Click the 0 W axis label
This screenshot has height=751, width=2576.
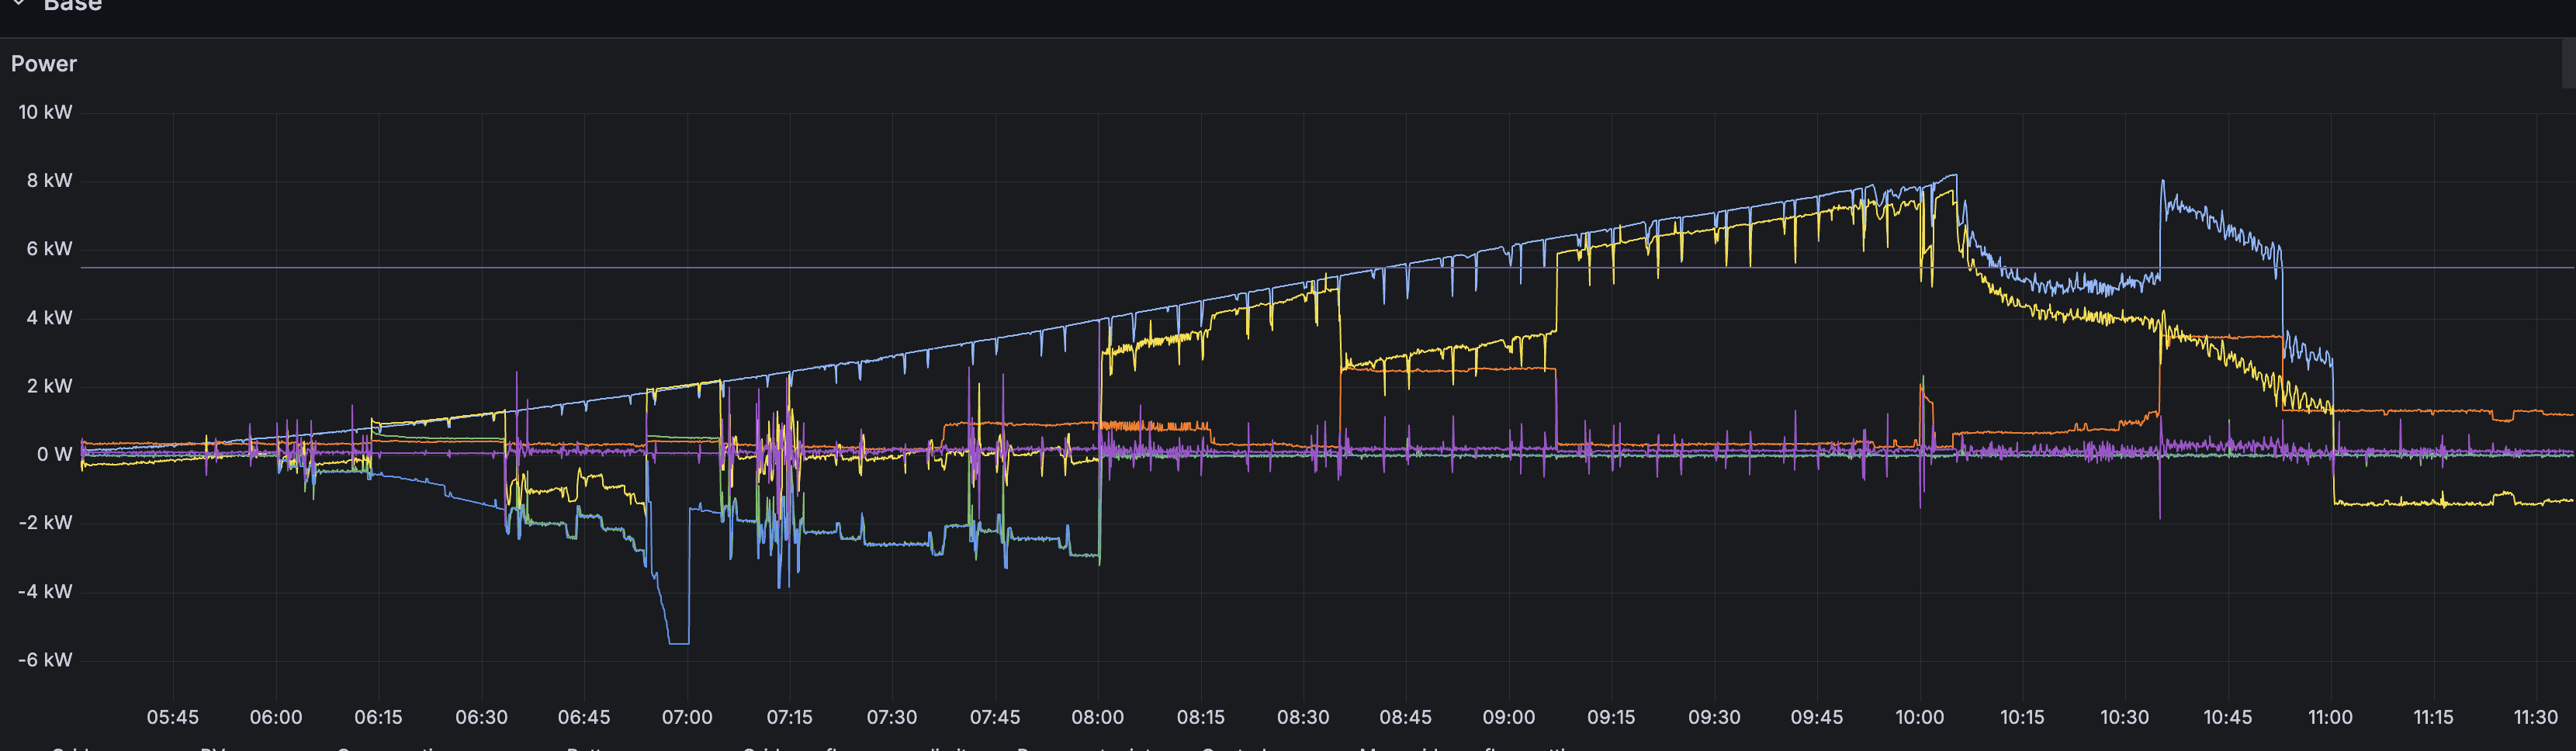(x=54, y=455)
